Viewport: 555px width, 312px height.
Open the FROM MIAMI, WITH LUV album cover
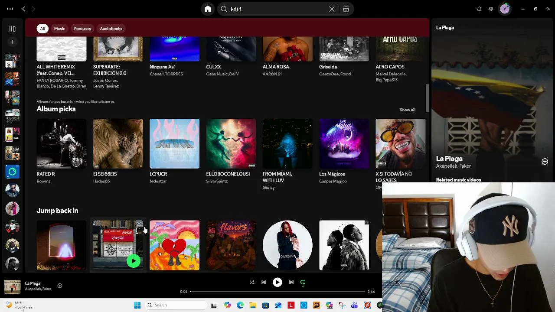287,143
